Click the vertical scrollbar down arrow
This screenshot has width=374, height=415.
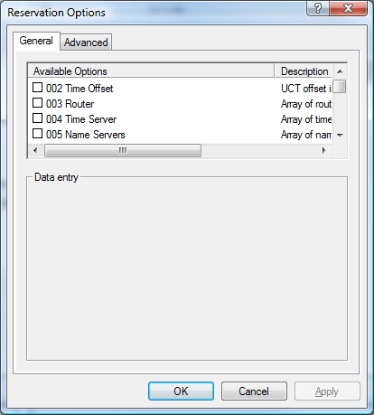point(340,136)
